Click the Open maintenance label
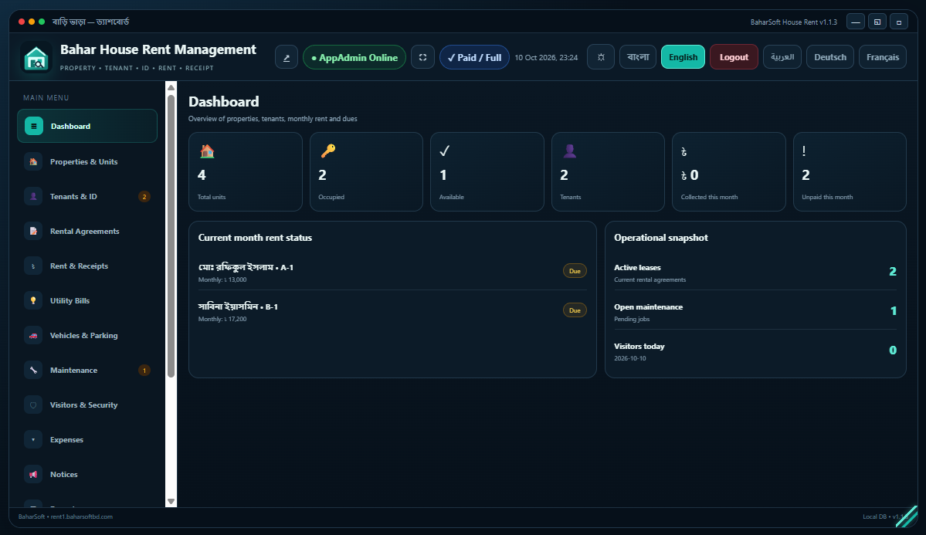The height and width of the screenshot is (535, 926). (649, 307)
